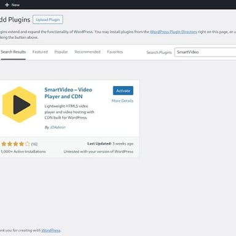Click the Search Plugins label
Viewport: 236px width, 236px height.
(159, 52)
